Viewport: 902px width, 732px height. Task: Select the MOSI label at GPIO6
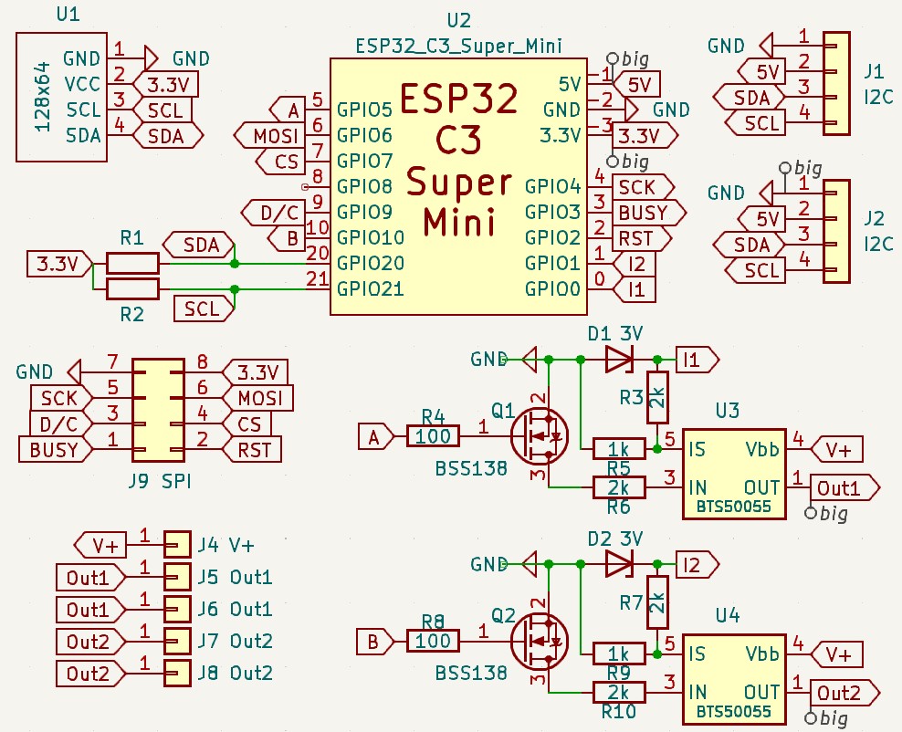(x=267, y=135)
